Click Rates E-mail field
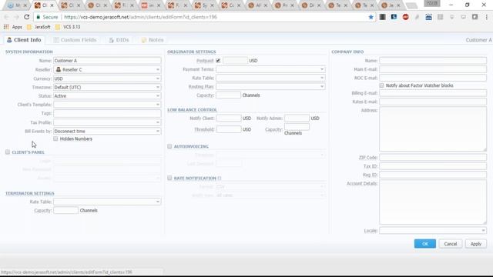The image size is (493, 277). (433, 102)
